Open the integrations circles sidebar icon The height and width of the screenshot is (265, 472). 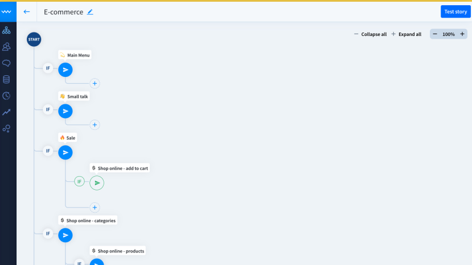coord(6,129)
